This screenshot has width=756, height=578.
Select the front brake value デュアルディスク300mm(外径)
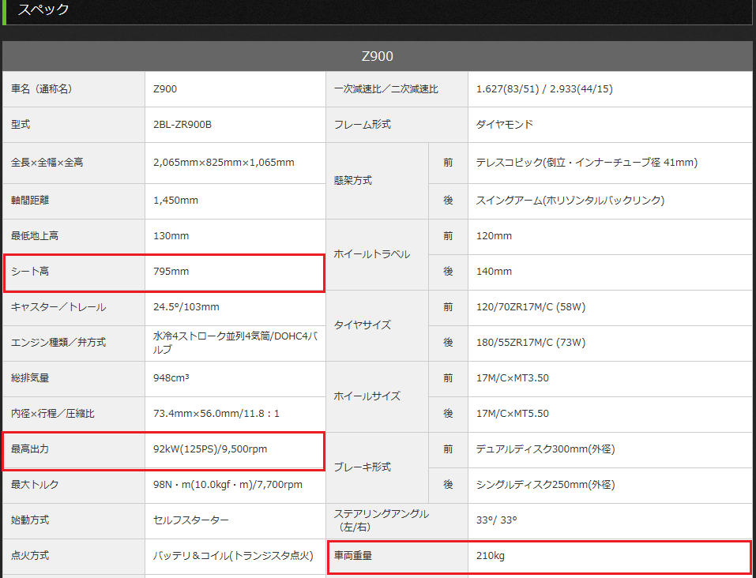pyautogui.click(x=545, y=449)
